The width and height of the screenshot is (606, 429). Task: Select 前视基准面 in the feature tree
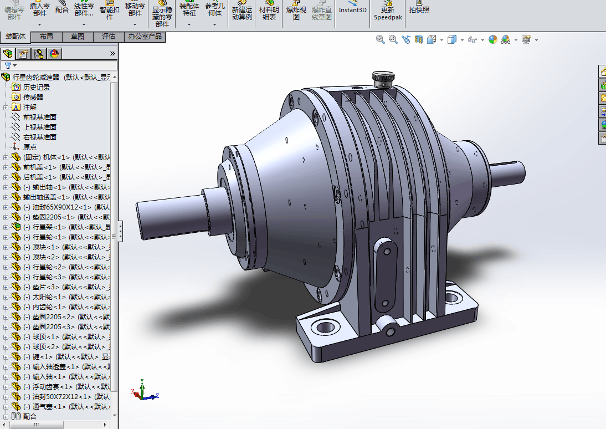(x=39, y=117)
